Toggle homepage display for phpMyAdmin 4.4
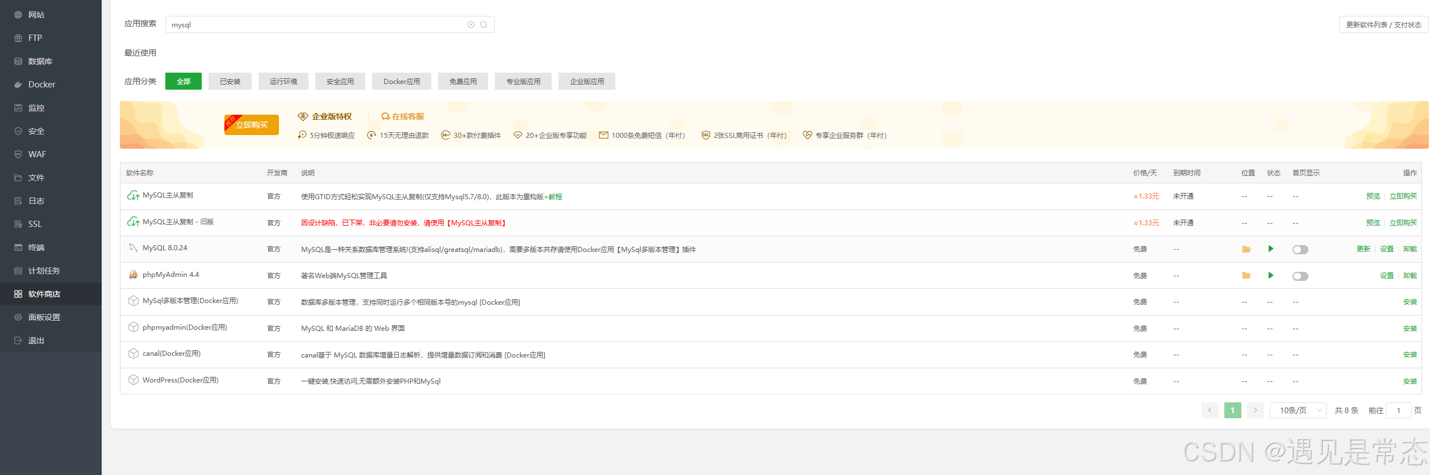The width and height of the screenshot is (1430, 475). (x=1300, y=276)
